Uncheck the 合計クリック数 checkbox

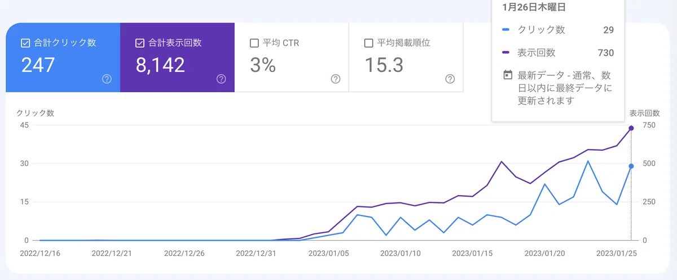pos(25,43)
